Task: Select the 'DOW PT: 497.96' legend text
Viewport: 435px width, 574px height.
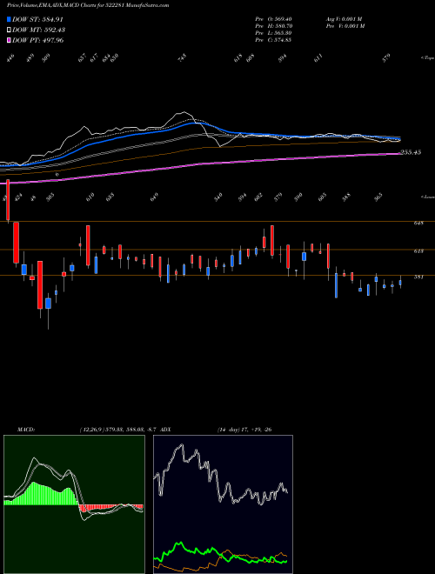Action: tap(38, 40)
